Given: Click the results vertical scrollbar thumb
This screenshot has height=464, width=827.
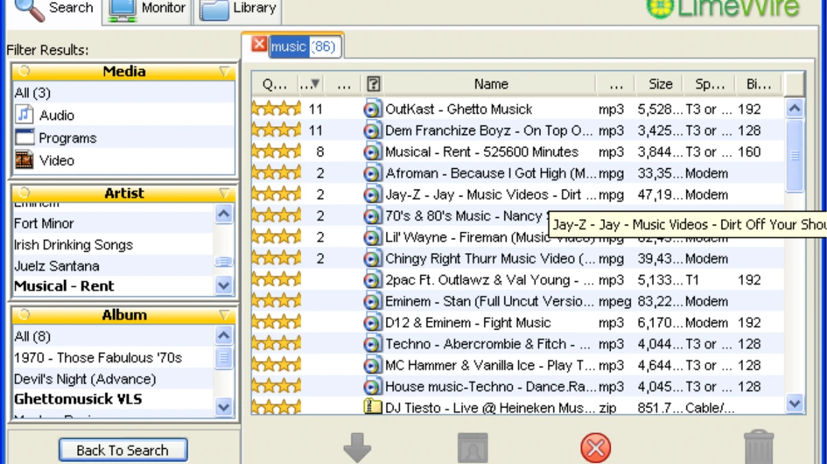Looking at the screenshot, I should pyautogui.click(x=795, y=155).
